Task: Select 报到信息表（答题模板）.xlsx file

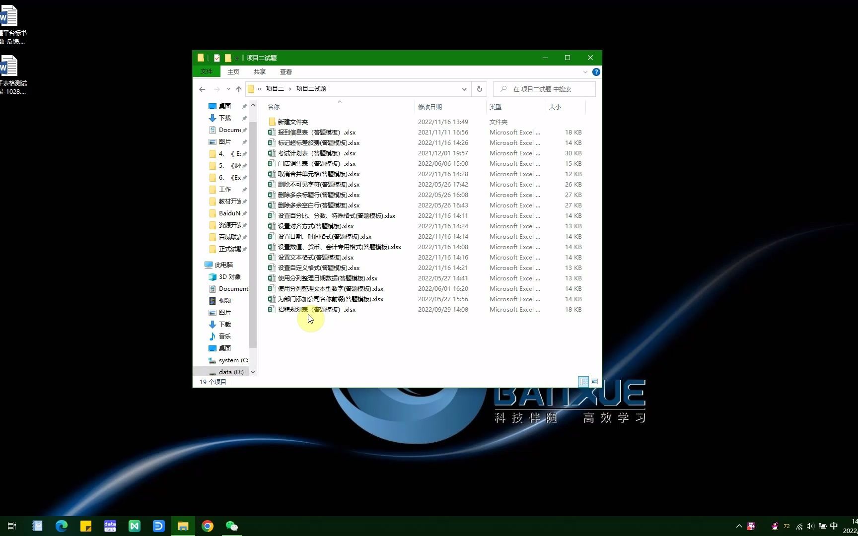Action: click(317, 133)
